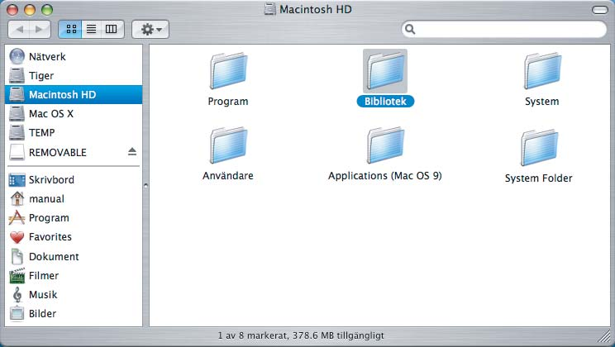This screenshot has height=347, width=615.
Task: Click the search field
Action: (x=504, y=30)
